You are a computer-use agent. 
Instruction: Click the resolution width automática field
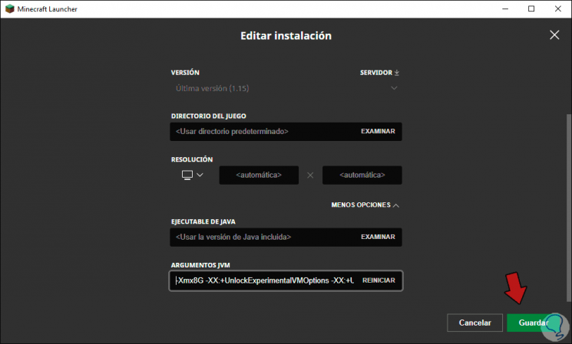point(259,175)
